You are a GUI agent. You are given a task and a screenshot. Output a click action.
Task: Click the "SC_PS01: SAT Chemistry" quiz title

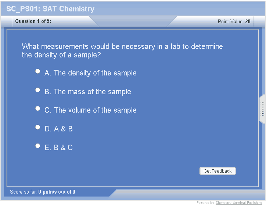[50, 9]
